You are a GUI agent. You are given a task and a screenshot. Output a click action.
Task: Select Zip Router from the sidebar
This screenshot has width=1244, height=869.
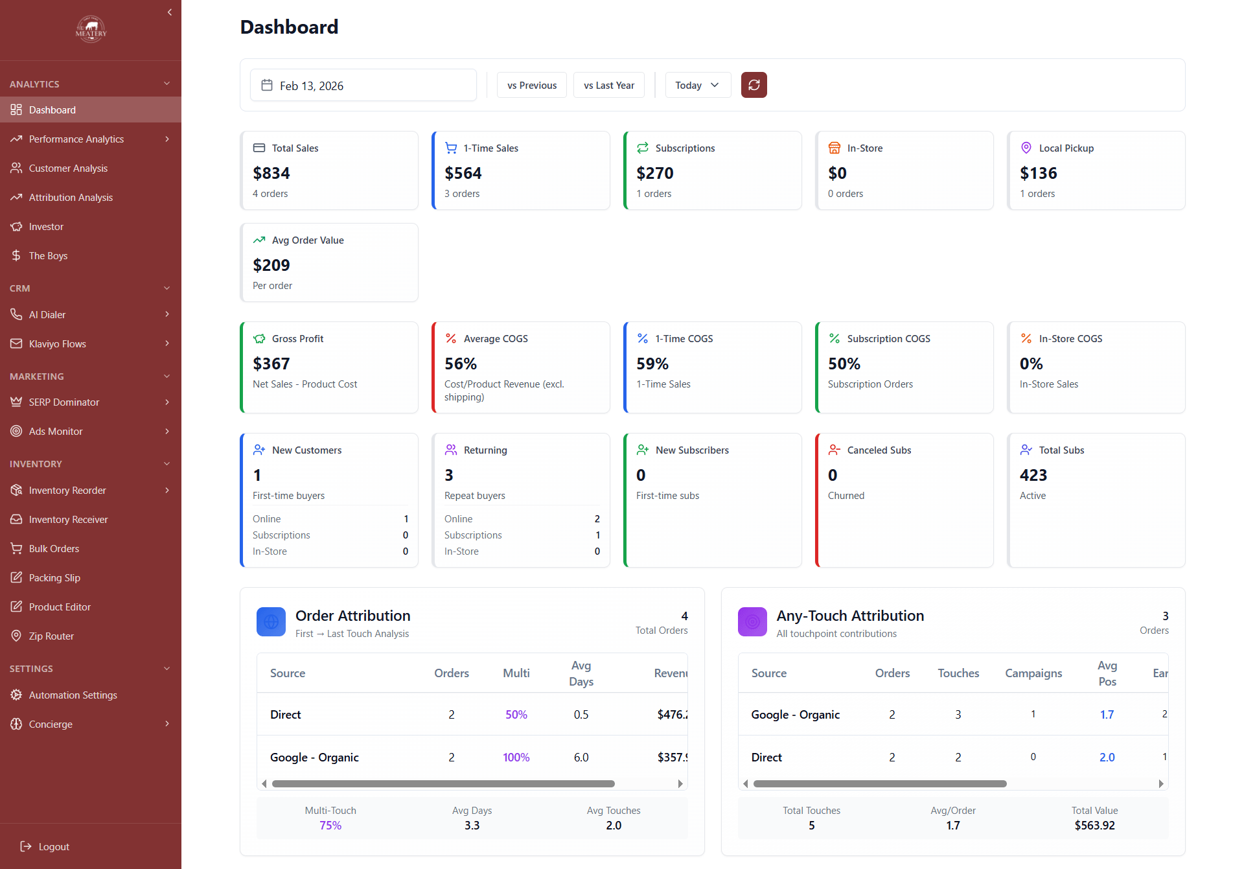51,636
